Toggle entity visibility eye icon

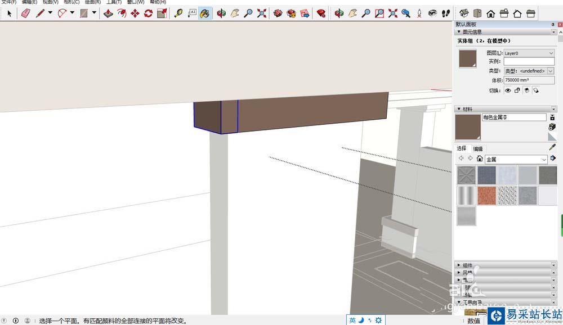(x=508, y=91)
